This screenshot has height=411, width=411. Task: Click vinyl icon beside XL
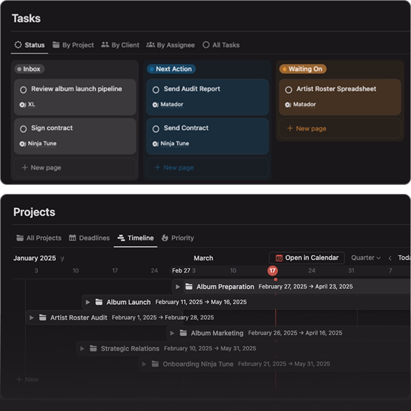click(23, 105)
